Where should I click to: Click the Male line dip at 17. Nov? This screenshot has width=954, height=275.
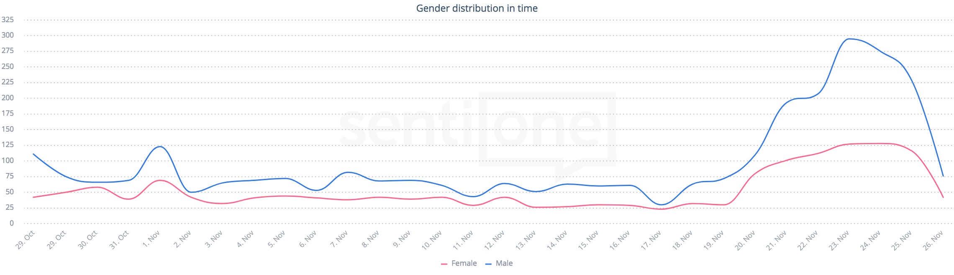(661, 205)
